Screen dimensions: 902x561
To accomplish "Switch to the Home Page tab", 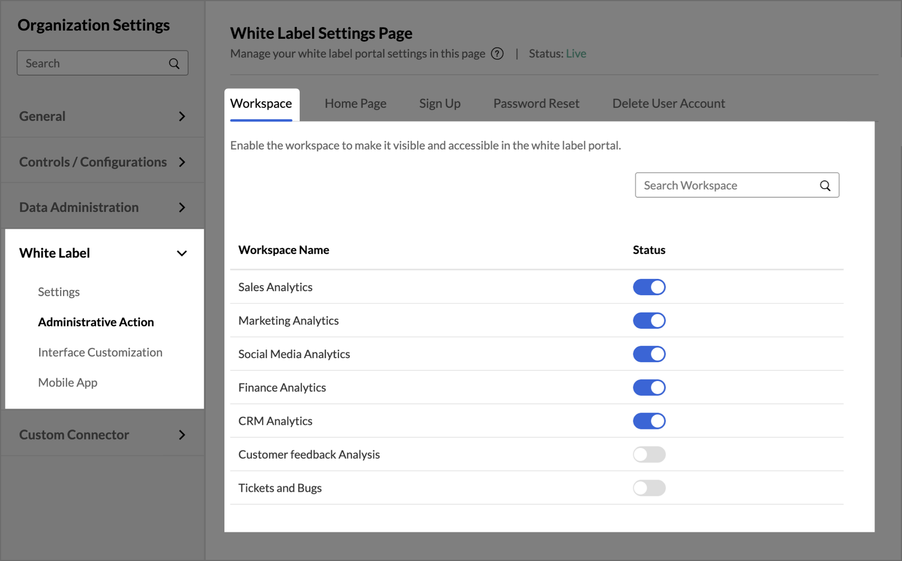I will coord(355,104).
